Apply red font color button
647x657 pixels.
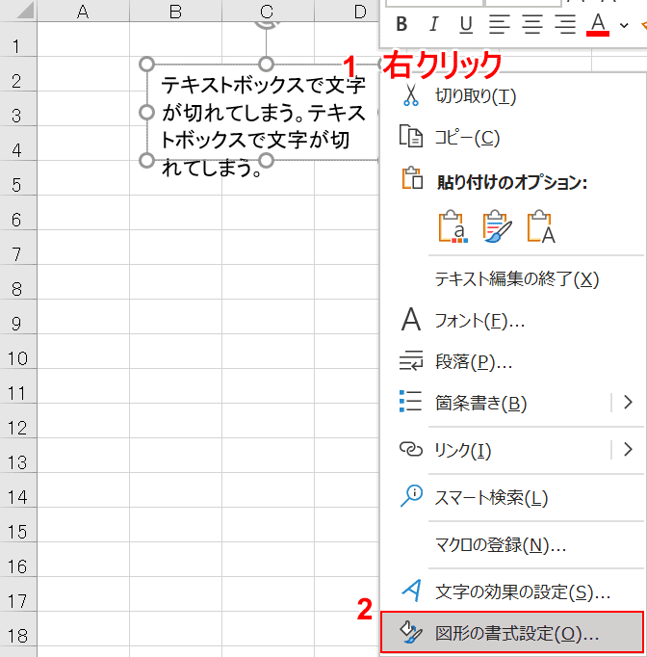pyautogui.click(x=598, y=24)
